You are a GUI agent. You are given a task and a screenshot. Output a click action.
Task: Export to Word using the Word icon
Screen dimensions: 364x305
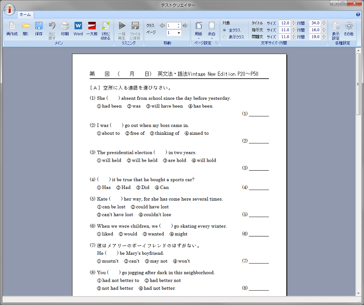[x=78, y=28]
